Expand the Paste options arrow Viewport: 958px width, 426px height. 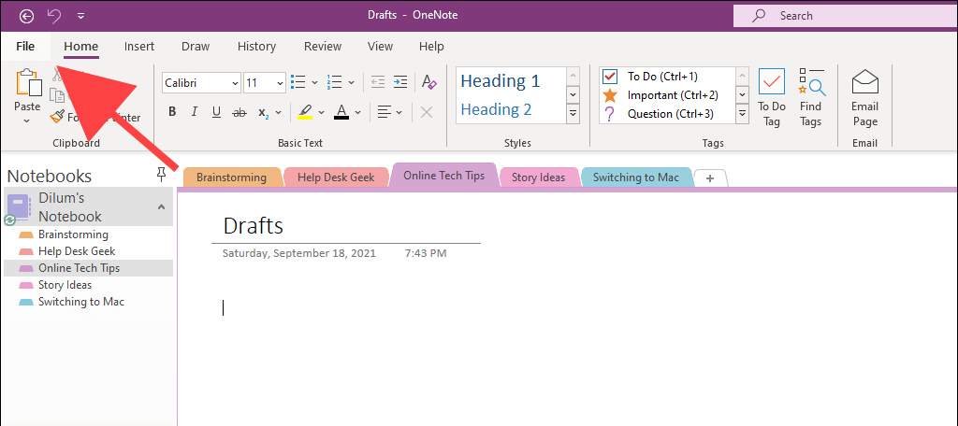(27, 121)
